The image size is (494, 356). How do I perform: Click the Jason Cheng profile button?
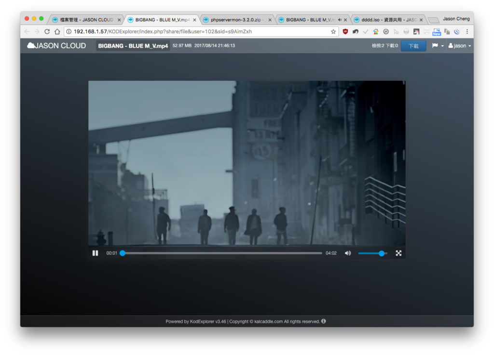click(x=456, y=19)
